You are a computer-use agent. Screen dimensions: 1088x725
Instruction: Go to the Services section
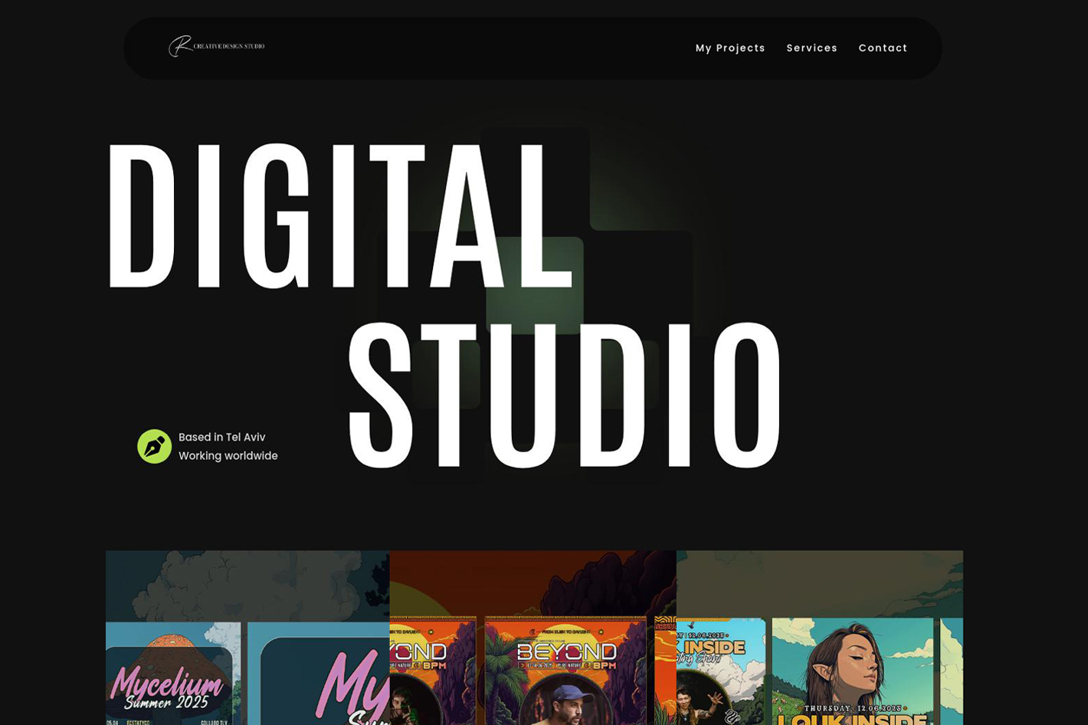click(811, 48)
